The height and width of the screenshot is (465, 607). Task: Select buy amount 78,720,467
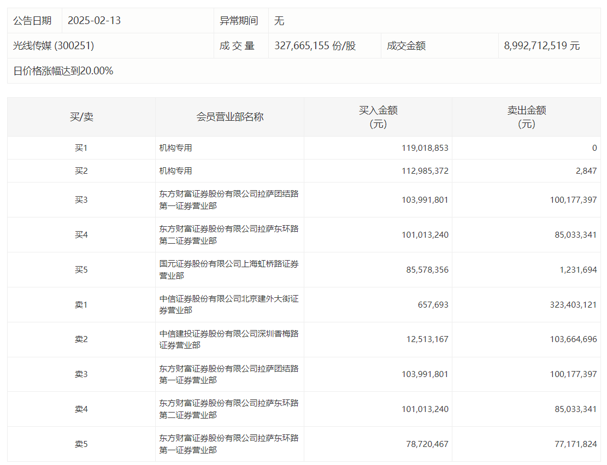[x=427, y=444]
